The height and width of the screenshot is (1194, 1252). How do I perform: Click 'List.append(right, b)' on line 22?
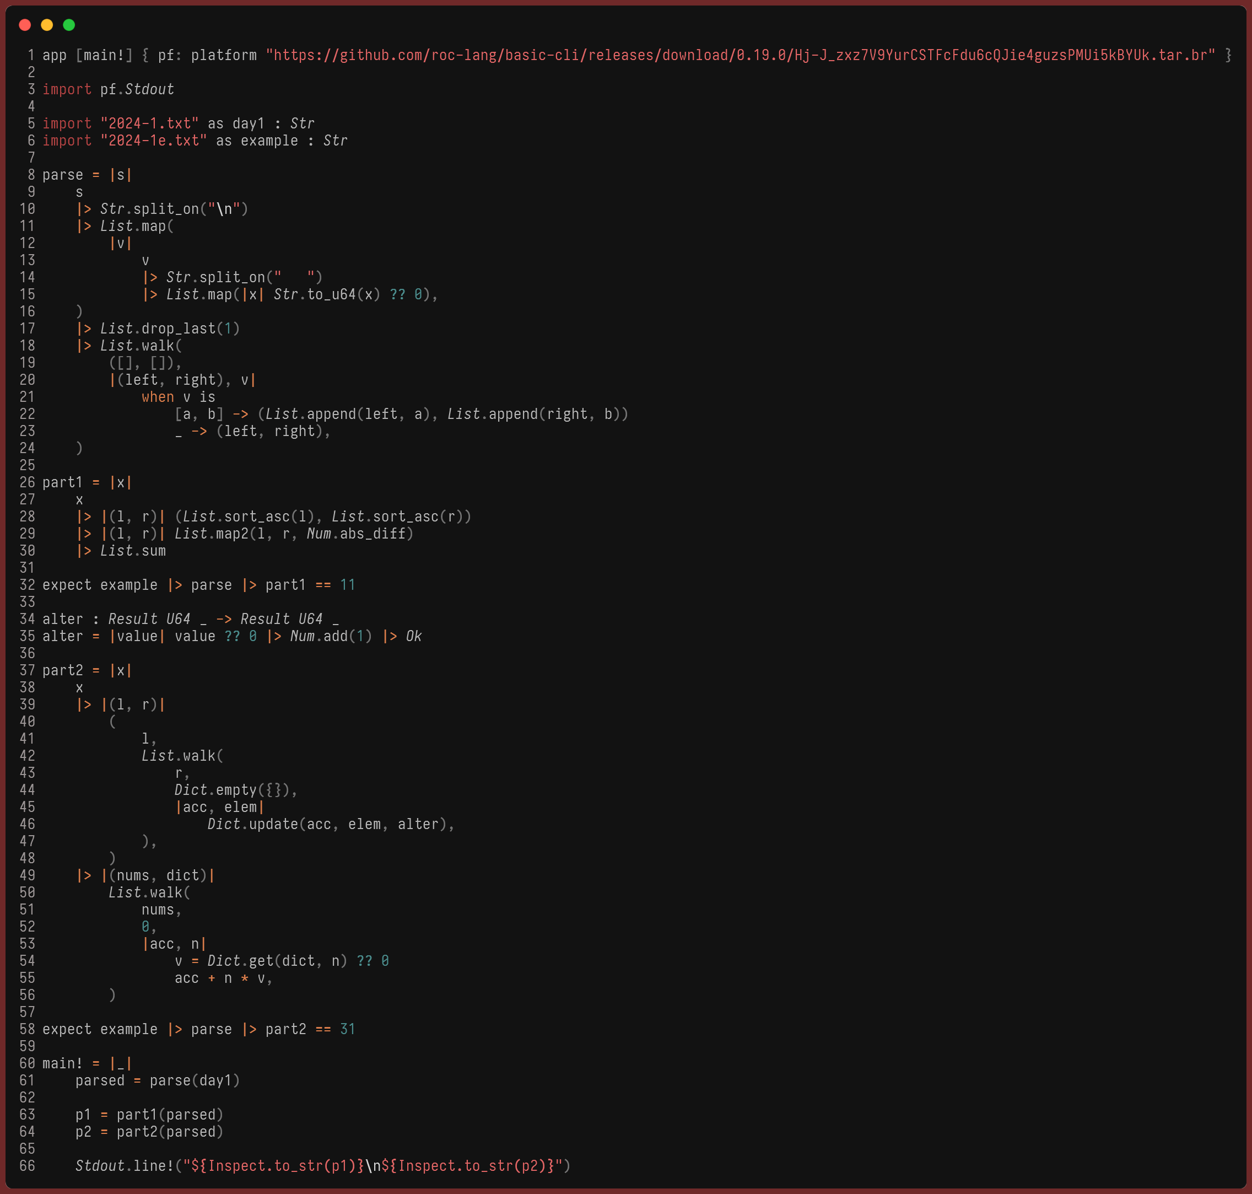[534, 415]
